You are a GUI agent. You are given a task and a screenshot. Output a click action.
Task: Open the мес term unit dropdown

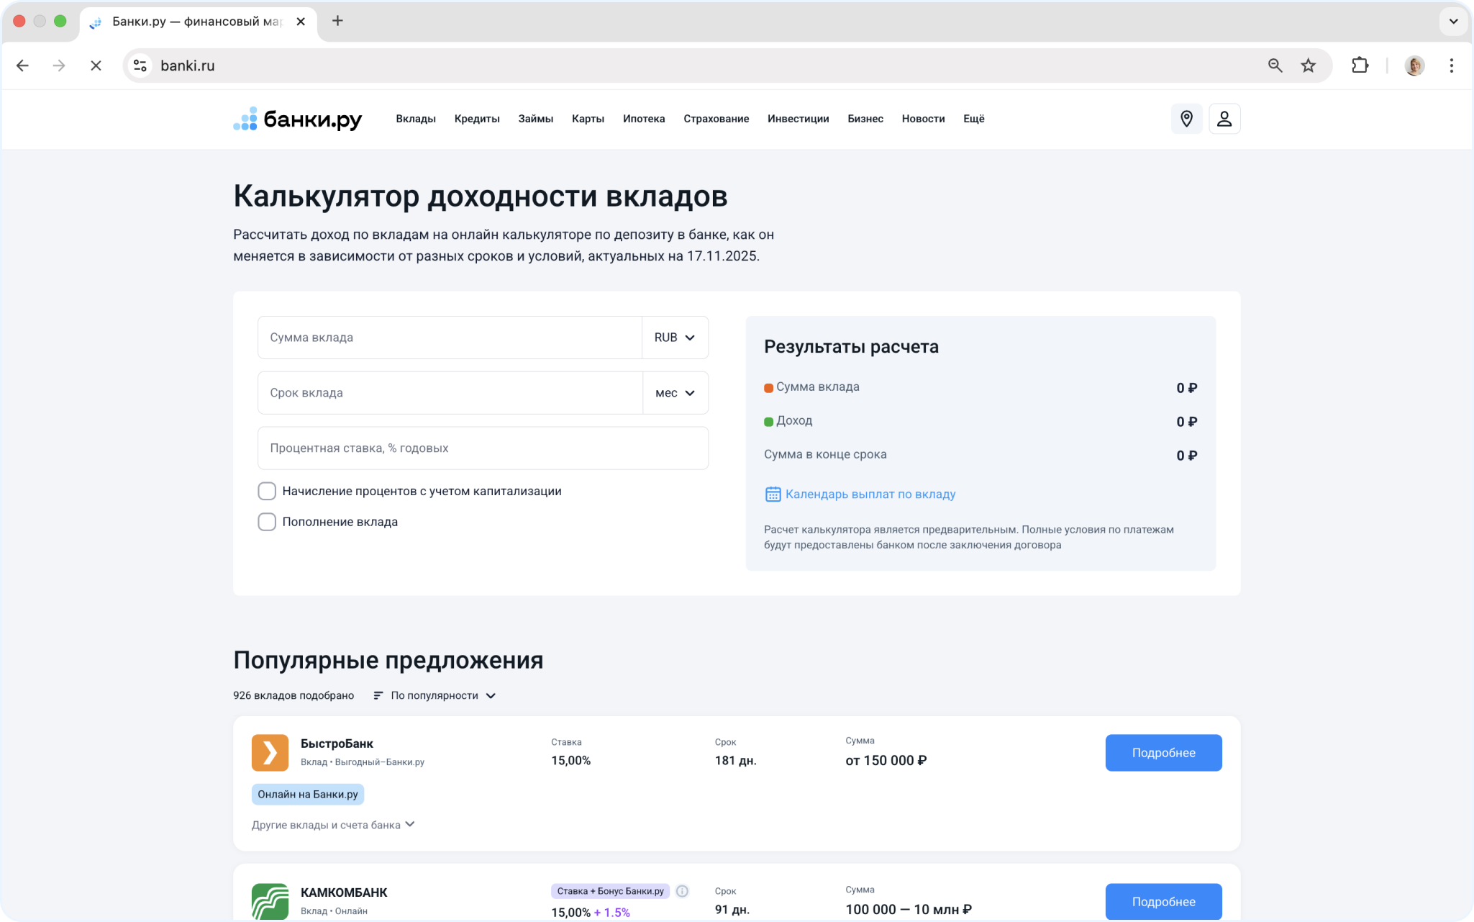(675, 393)
